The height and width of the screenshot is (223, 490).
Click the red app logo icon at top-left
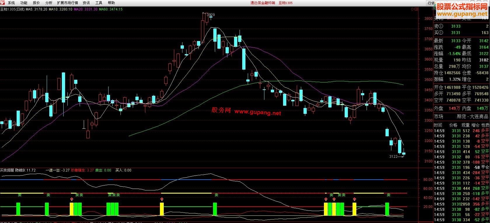tap(3, 3)
